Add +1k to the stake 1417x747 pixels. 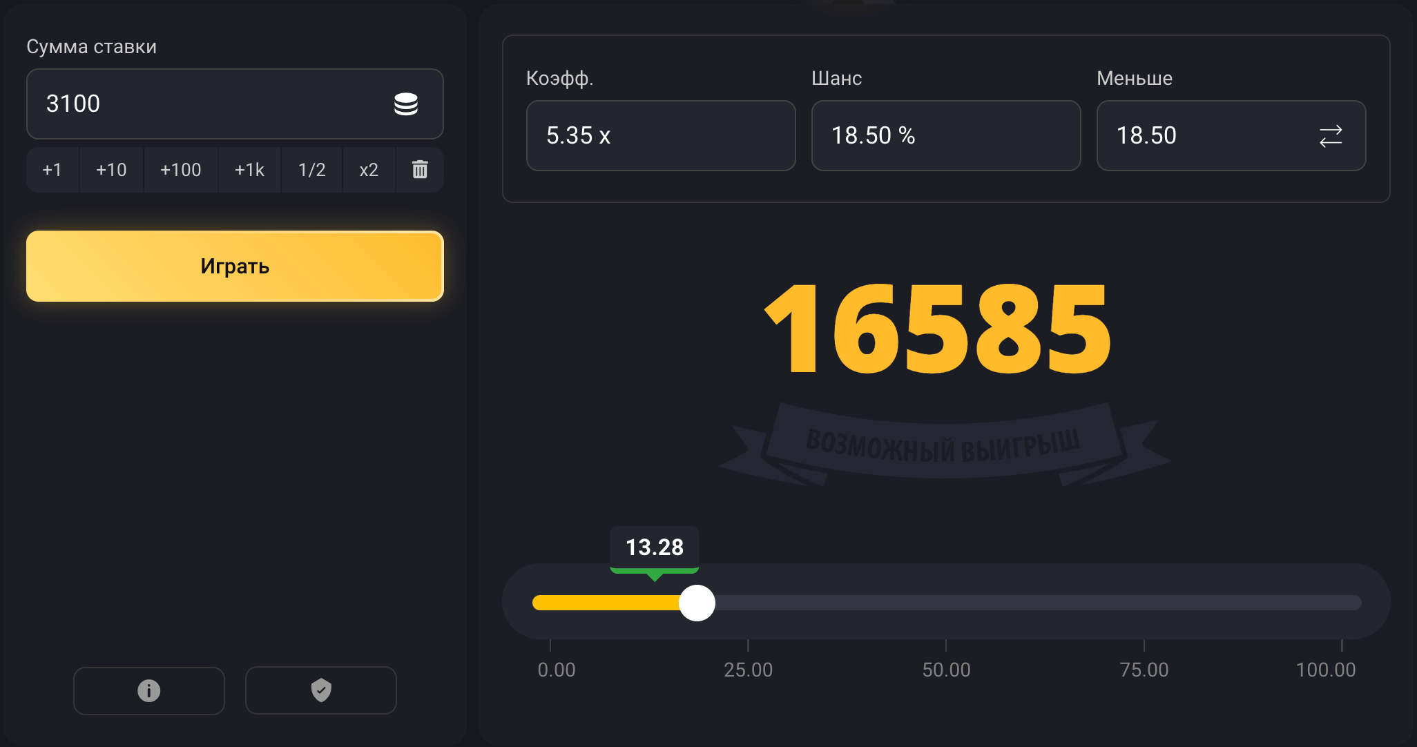point(249,170)
